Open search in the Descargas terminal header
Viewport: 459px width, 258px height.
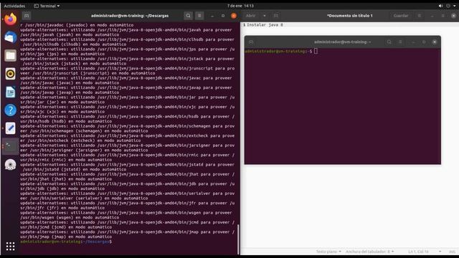click(x=188, y=16)
